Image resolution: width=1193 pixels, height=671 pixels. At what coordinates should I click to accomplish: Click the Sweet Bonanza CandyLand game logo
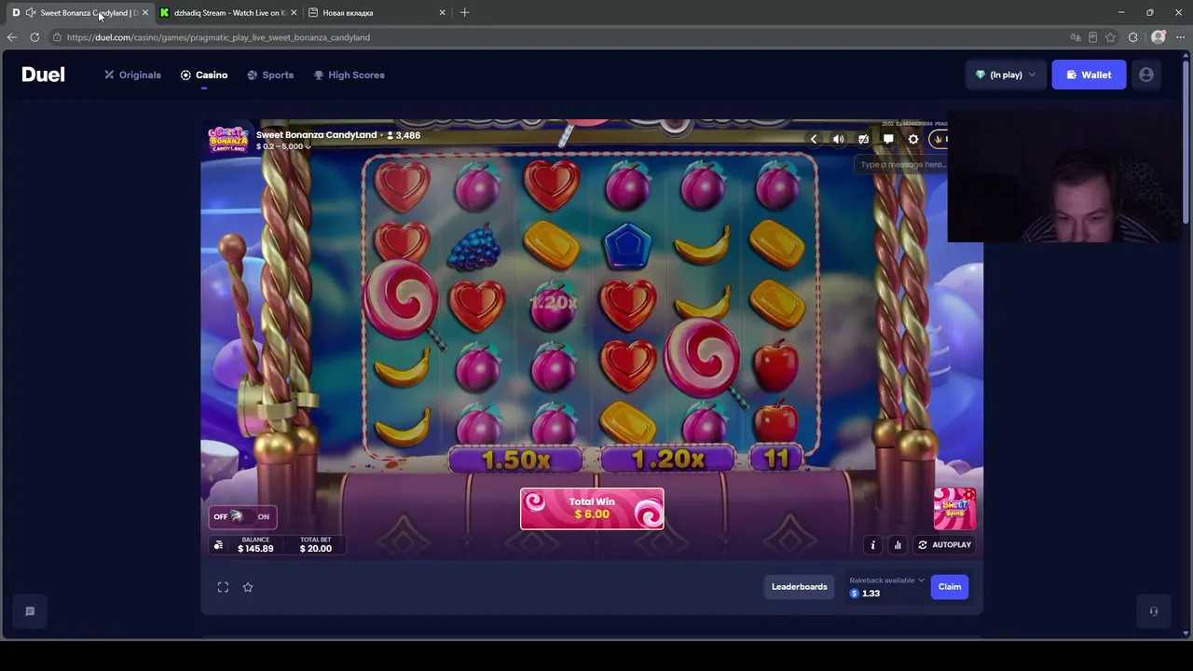(x=227, y=139)
